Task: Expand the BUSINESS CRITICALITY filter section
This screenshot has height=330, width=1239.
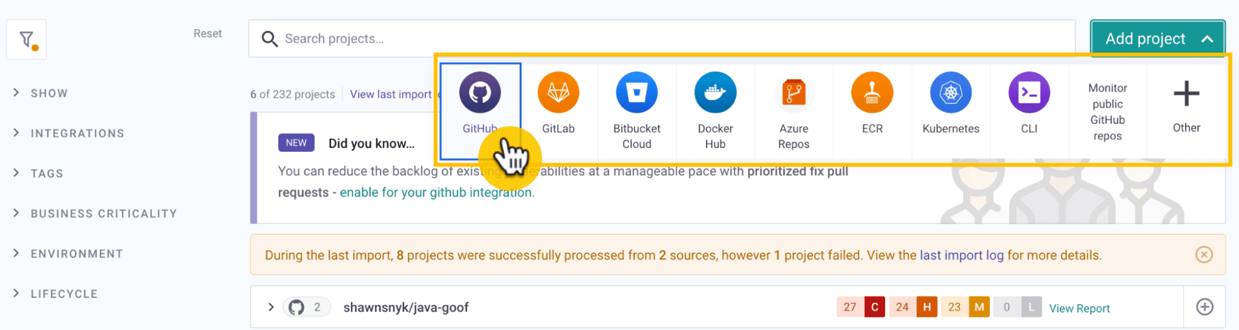Action: tap(95, 214)
